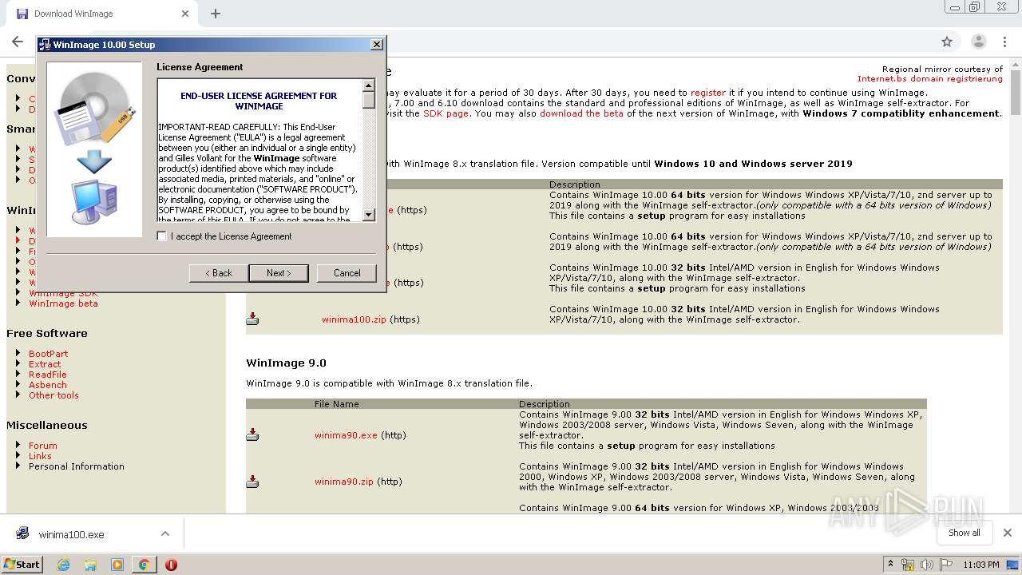1022x575 pixels.
Task: Open the volume tray icon
Action: (x=926, y=565)
